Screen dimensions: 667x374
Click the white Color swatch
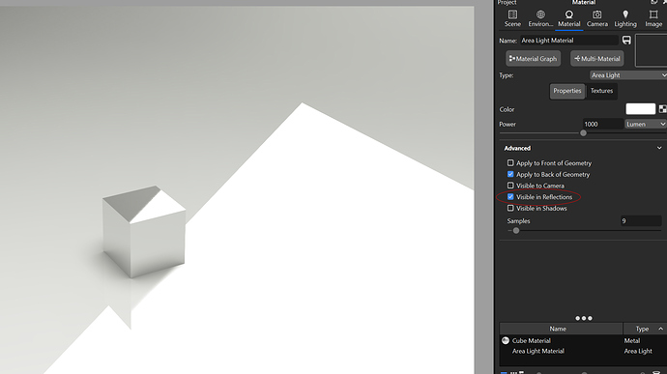tap(640, 109)
